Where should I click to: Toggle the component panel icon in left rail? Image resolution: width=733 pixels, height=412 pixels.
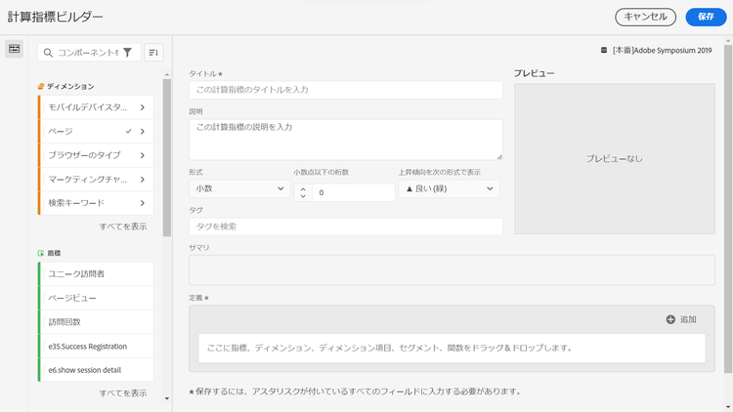[14, 49]
